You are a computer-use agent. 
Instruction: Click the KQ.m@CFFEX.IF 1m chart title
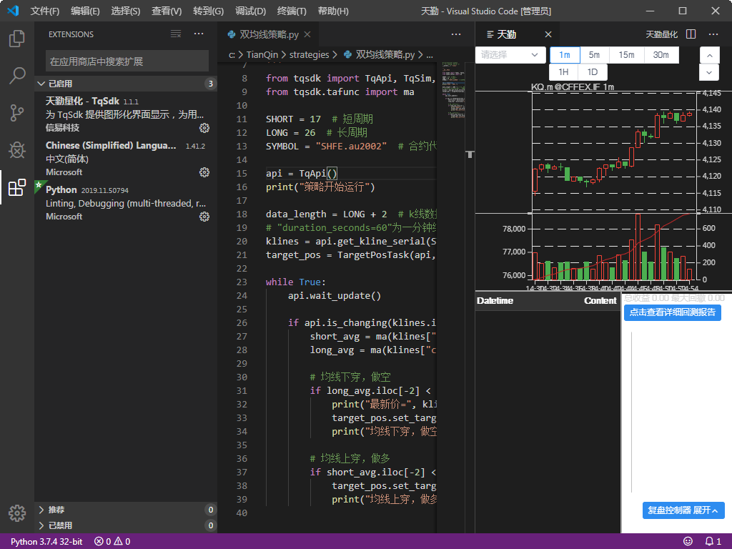tap(573, 86)
